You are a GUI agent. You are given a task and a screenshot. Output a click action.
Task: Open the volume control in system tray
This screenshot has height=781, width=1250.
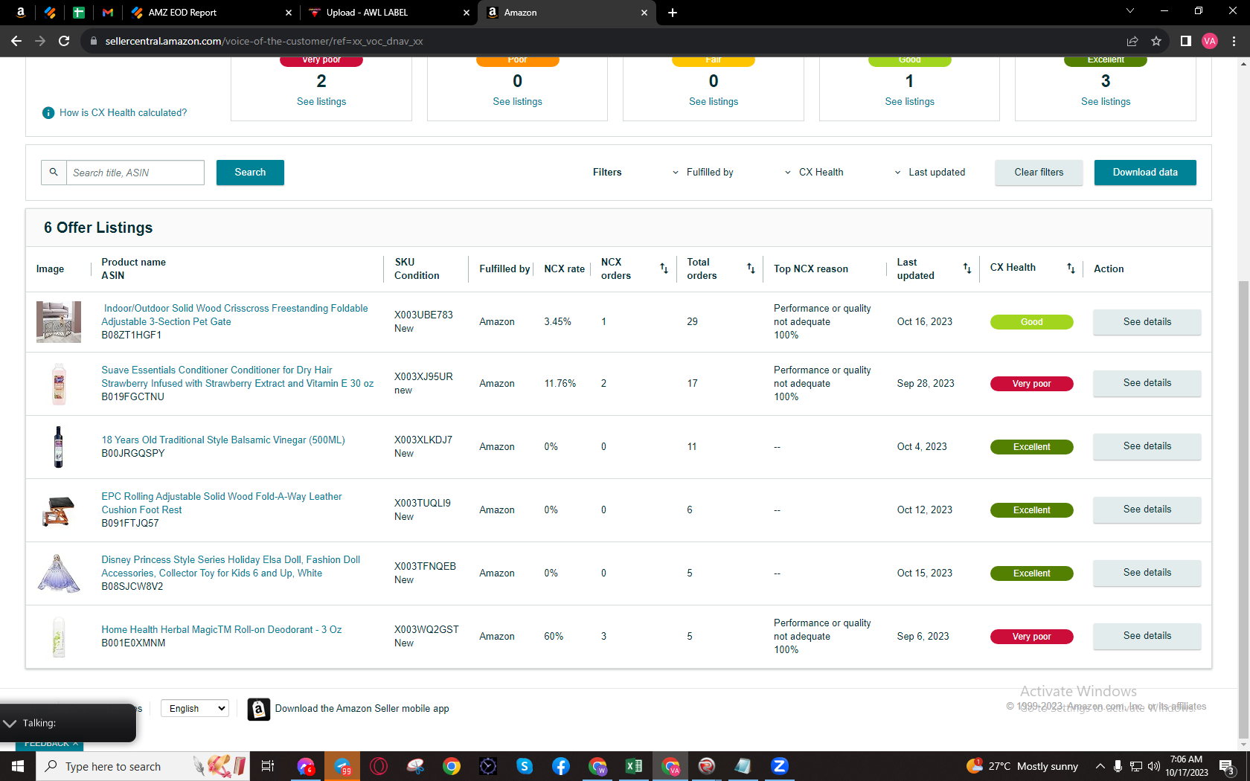click(1154, 766)
